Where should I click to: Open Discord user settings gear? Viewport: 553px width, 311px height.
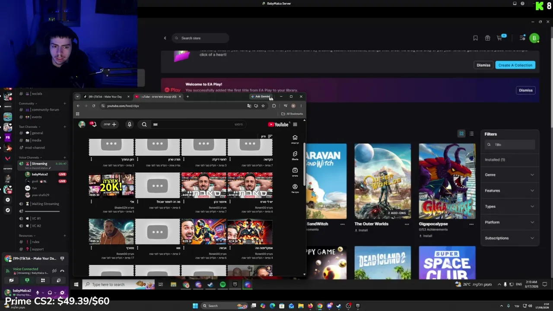(x=62, y=292)
